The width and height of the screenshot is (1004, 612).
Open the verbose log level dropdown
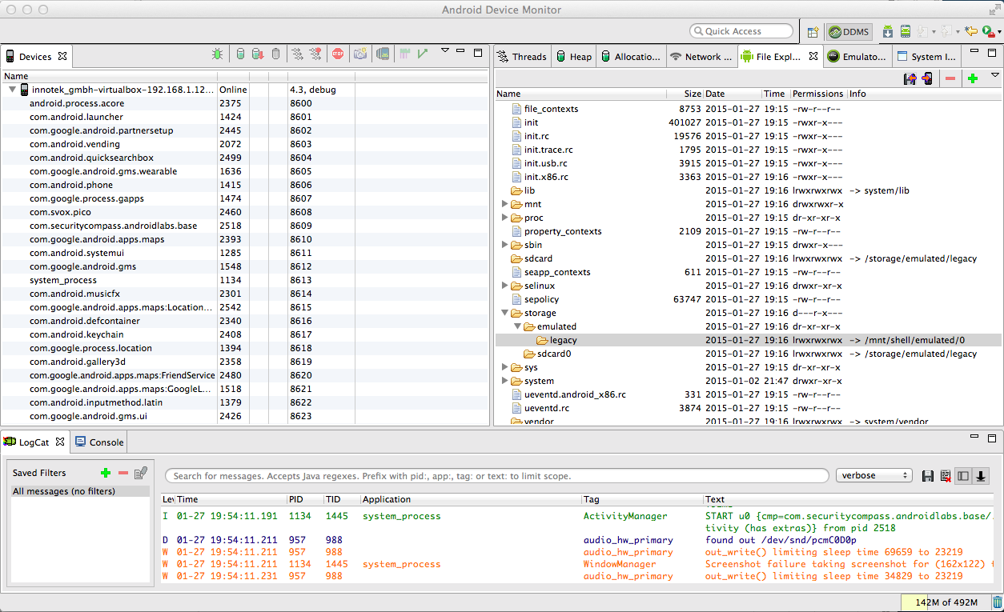click(873, 475)
